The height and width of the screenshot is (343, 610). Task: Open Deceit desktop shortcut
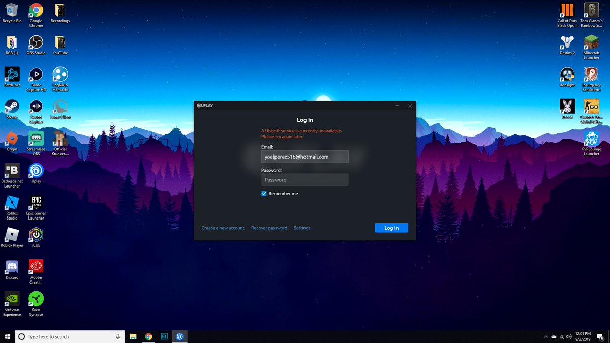(567, 109)
